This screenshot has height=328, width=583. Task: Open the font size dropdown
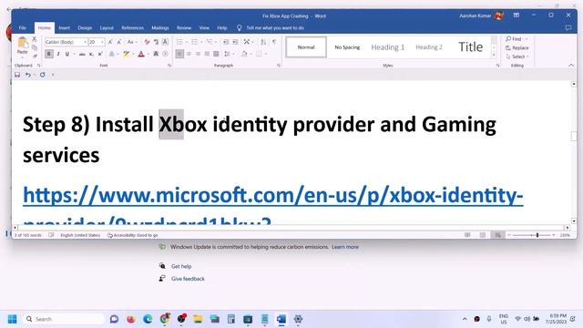[102, 42]
